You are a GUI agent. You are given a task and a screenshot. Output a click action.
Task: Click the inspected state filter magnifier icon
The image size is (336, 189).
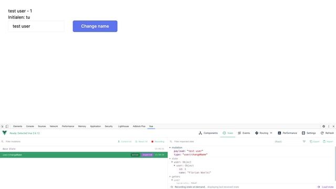click(x=171, y=142)
